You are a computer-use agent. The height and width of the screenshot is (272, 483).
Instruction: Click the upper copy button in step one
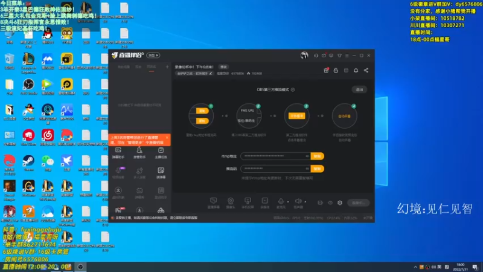[x=202, y=111]
